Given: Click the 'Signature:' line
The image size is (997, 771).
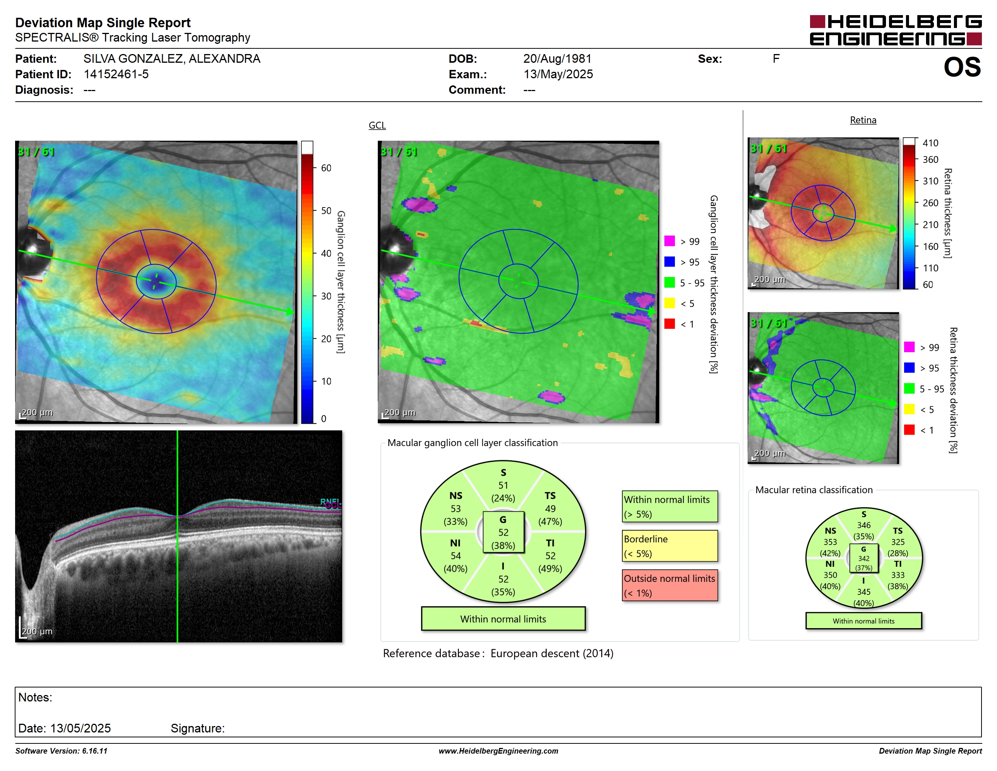Looking at the screenshot, I should [x=198, y=729].
